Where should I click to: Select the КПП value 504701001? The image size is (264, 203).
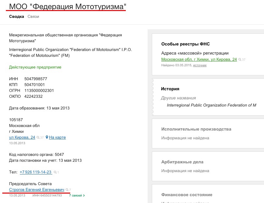(34, 85)
